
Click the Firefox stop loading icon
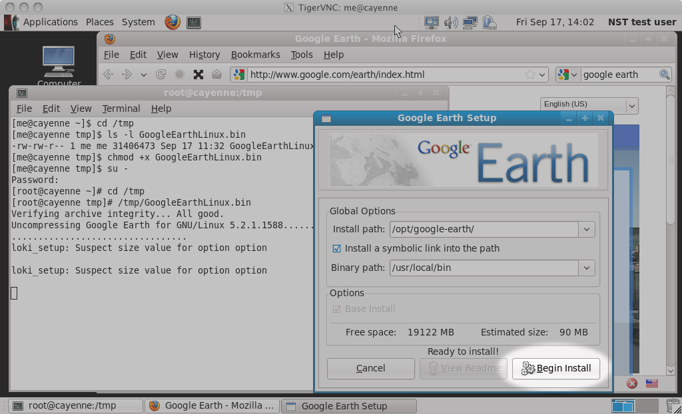pos(179,75)
